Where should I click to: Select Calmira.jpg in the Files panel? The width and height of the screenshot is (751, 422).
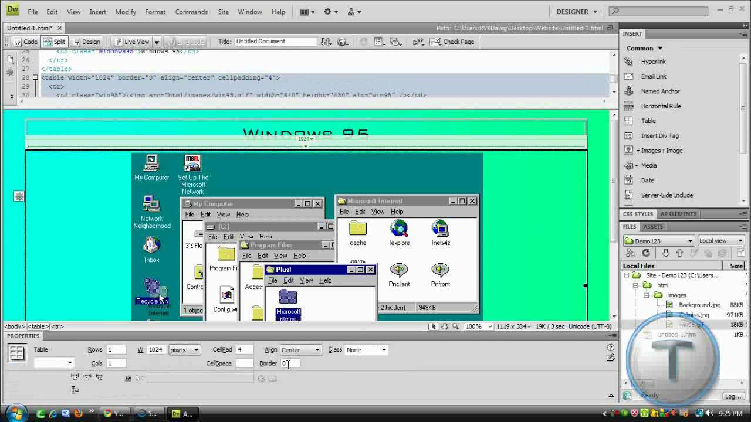pos(694,315)
